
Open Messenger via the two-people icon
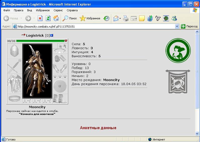[174, 19]
